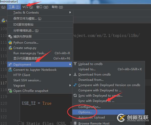Click line number 117 in the gutter
The height and width of the screenshot is (125, 151).
click(x=4, y=83)
